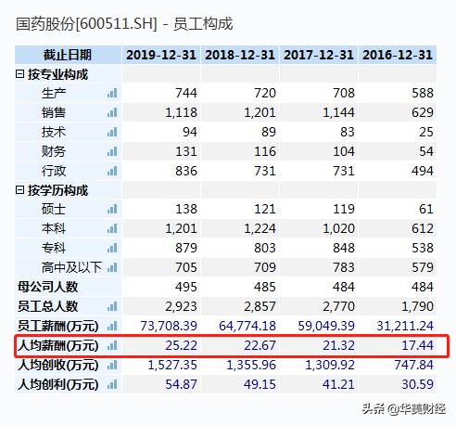
Task: Collapse the 按专业构成 section
Action: click(19, 74)
